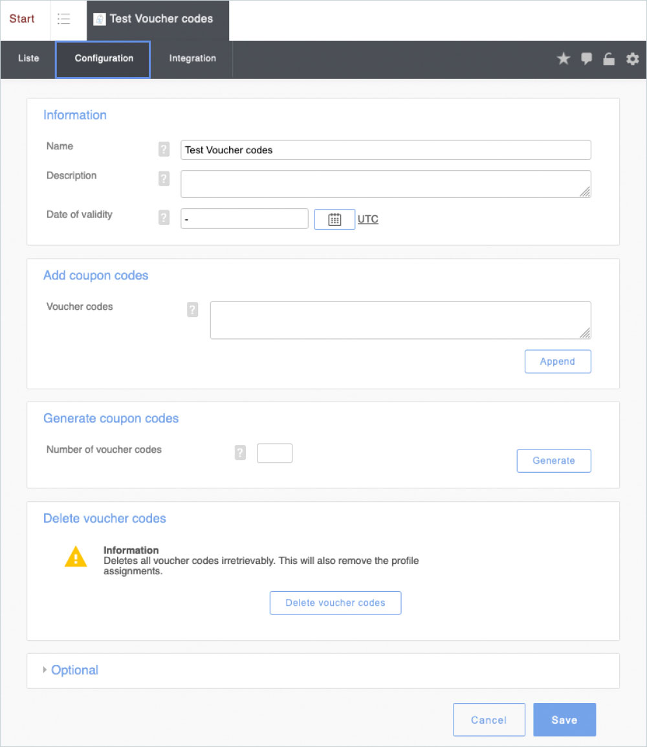Click the Add coupon codes heading
647x747 pixels.
[x=96, y=276]
